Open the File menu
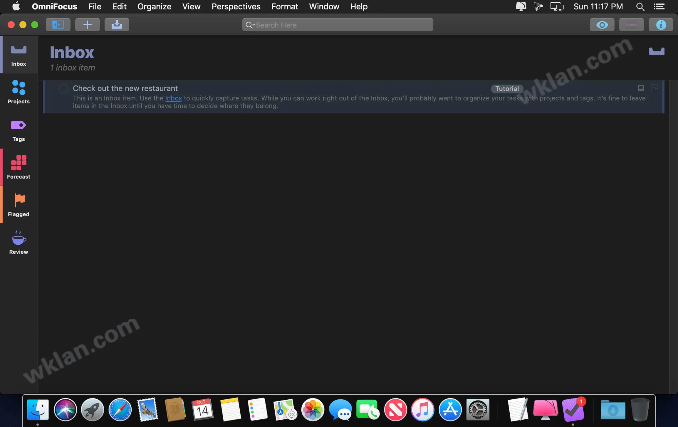678x427 pixels. (95, 6)
